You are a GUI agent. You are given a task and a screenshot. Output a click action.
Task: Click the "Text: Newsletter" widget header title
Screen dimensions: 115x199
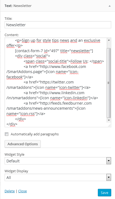pyautogui.click(x=18, y=6)
